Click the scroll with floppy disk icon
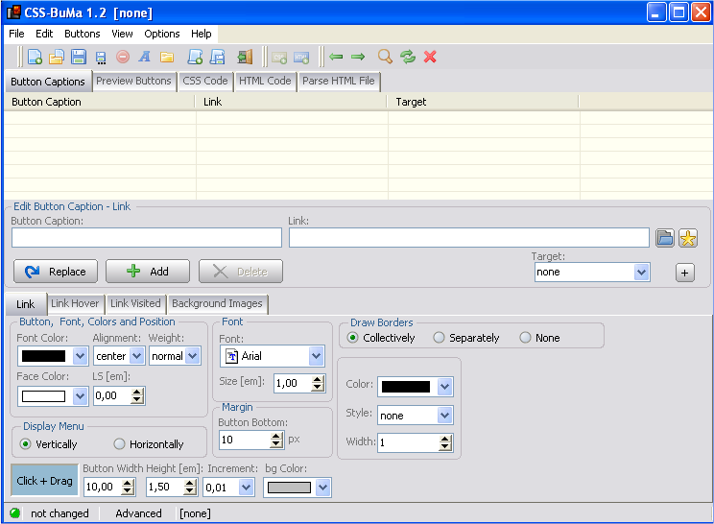 [218, 57]
